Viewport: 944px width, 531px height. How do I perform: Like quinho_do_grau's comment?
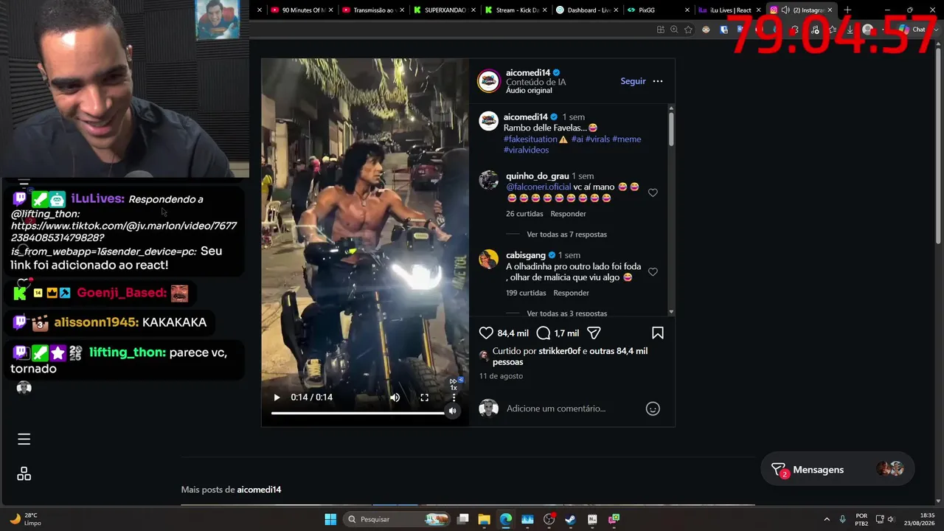click(x=653, y=192)
